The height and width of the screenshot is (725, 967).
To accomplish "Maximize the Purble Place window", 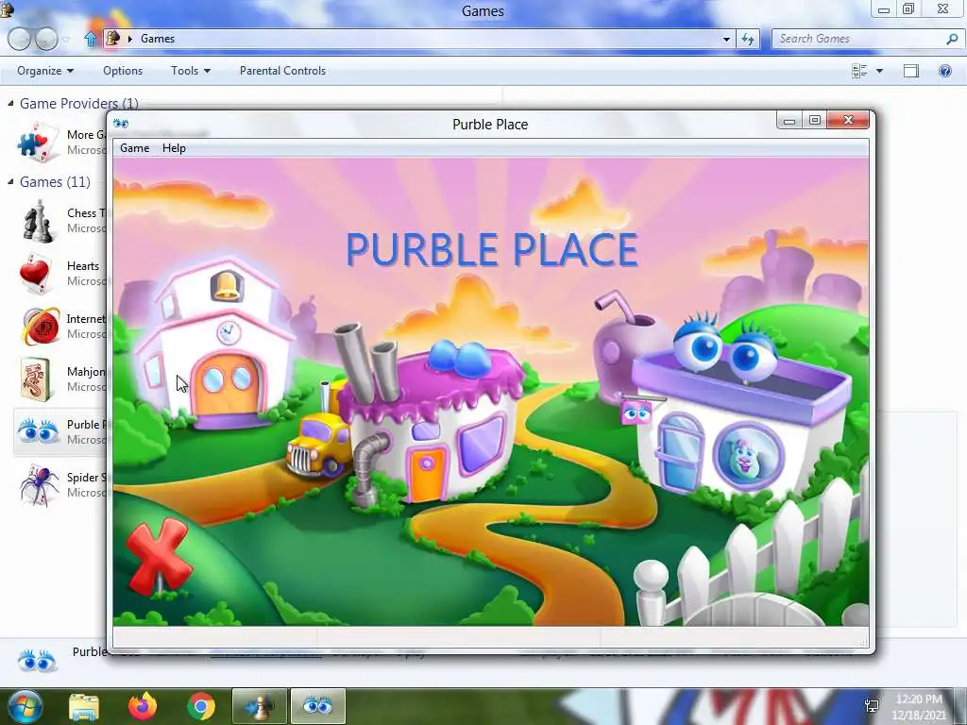I will pyautogui.click(x=815, y=120).
